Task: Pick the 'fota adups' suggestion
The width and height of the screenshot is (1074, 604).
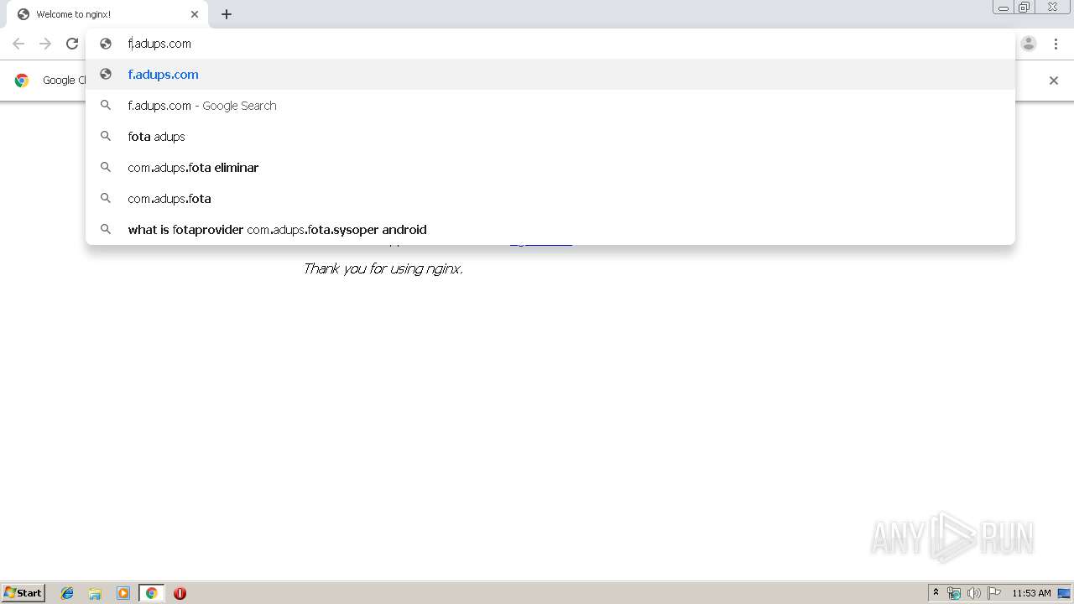Action: pyautogui.click(x=550, y=137)
